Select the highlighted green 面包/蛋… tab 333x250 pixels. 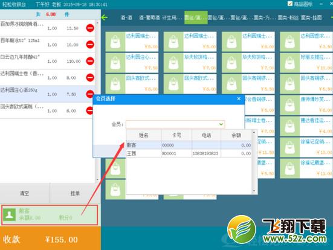tap(196, 18)
